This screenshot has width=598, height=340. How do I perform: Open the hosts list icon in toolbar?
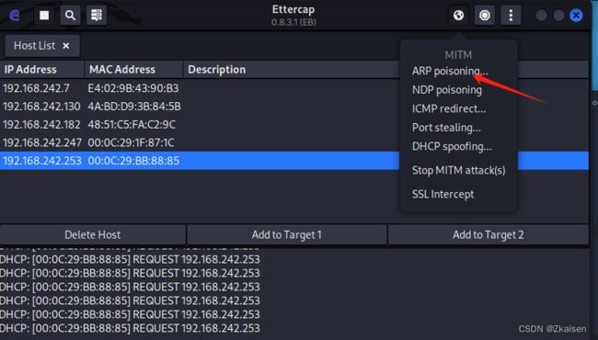point(96,16)
